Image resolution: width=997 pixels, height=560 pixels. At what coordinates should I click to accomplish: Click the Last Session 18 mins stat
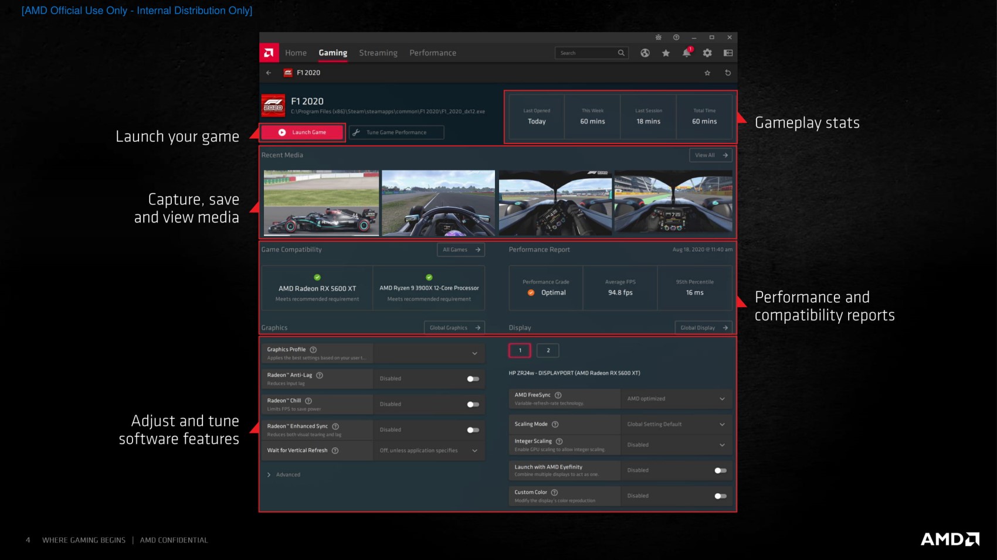[x=648, y=117]
